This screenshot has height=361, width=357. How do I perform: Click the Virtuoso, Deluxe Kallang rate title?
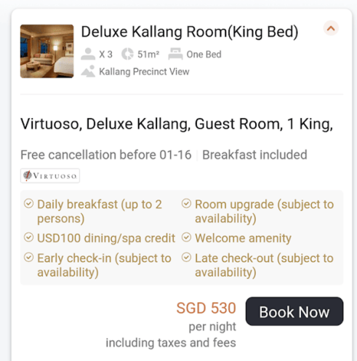177,124
